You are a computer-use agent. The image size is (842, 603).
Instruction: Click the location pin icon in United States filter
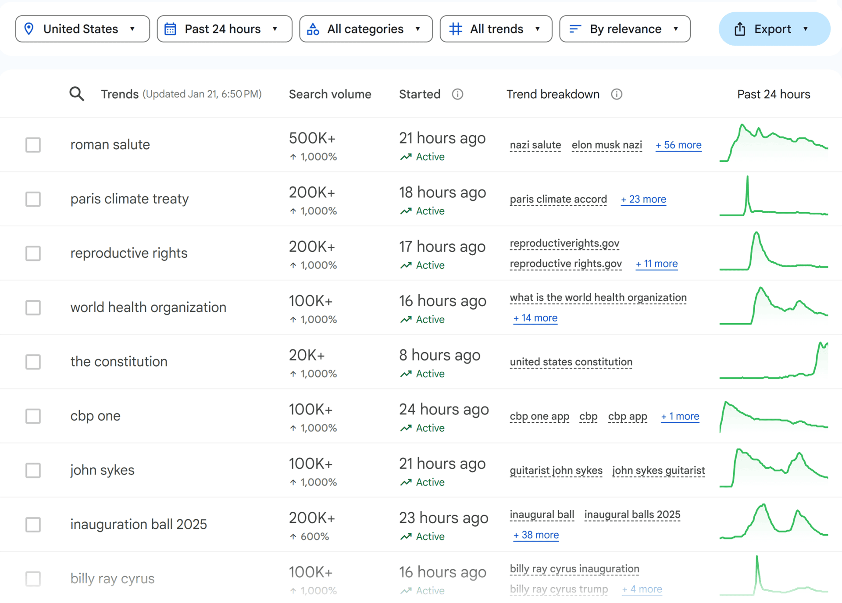pyautogui.click(x=29, y=29)
